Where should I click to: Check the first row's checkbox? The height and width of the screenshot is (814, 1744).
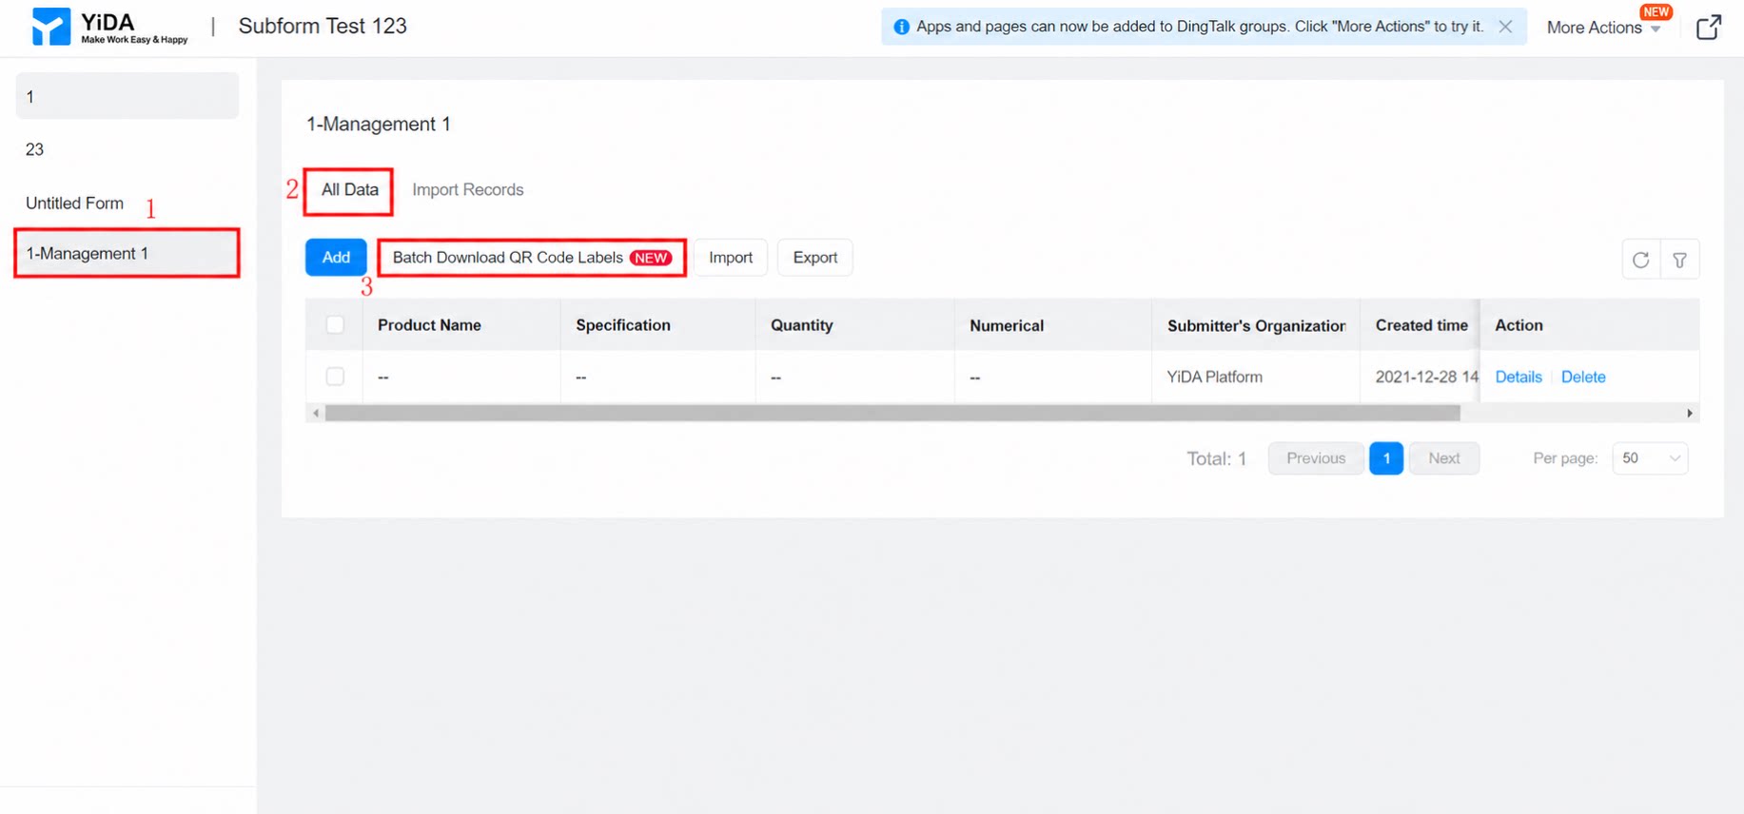pyautogui.click(x=335, y=377)
